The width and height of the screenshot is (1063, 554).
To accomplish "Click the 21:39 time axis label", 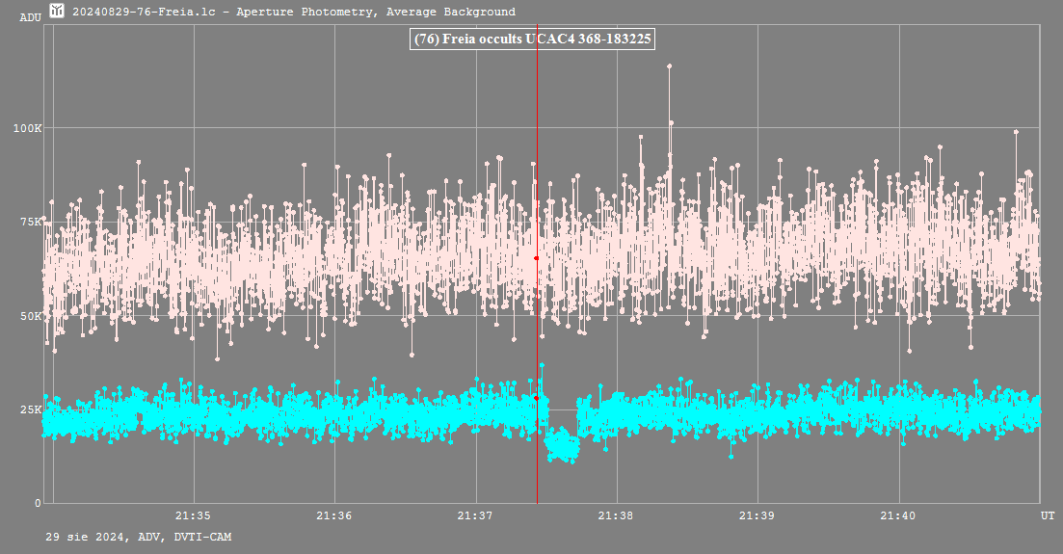I will (757, 515).
